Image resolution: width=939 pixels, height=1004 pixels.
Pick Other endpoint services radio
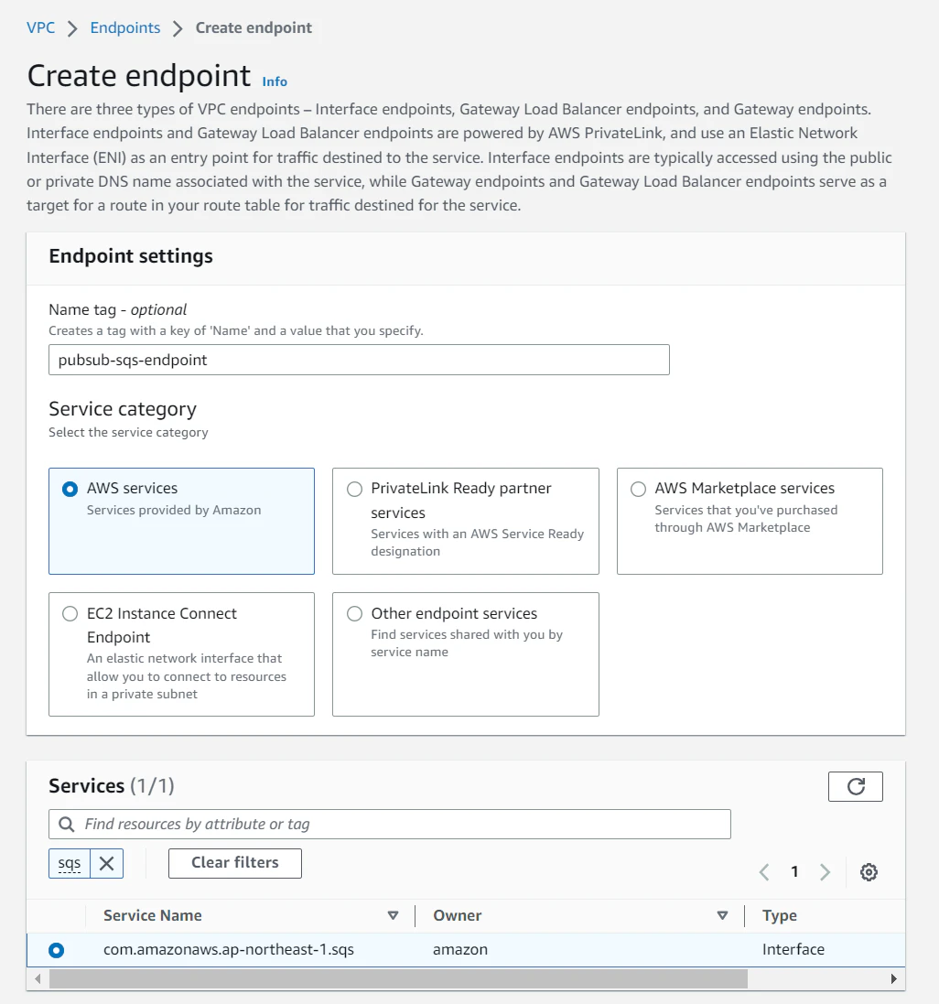[354, 613]
